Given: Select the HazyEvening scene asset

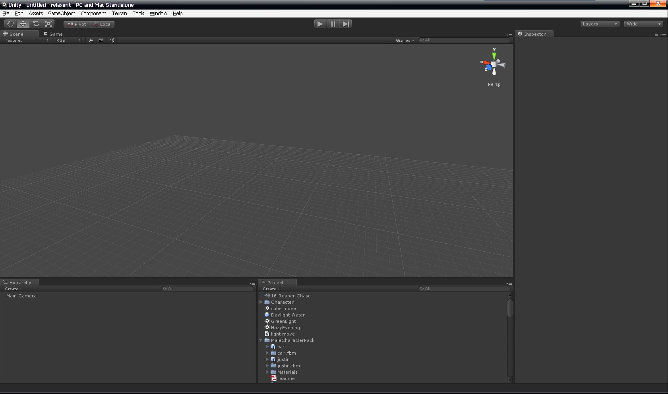Looking at the screenshot, I should coord(285,328).
